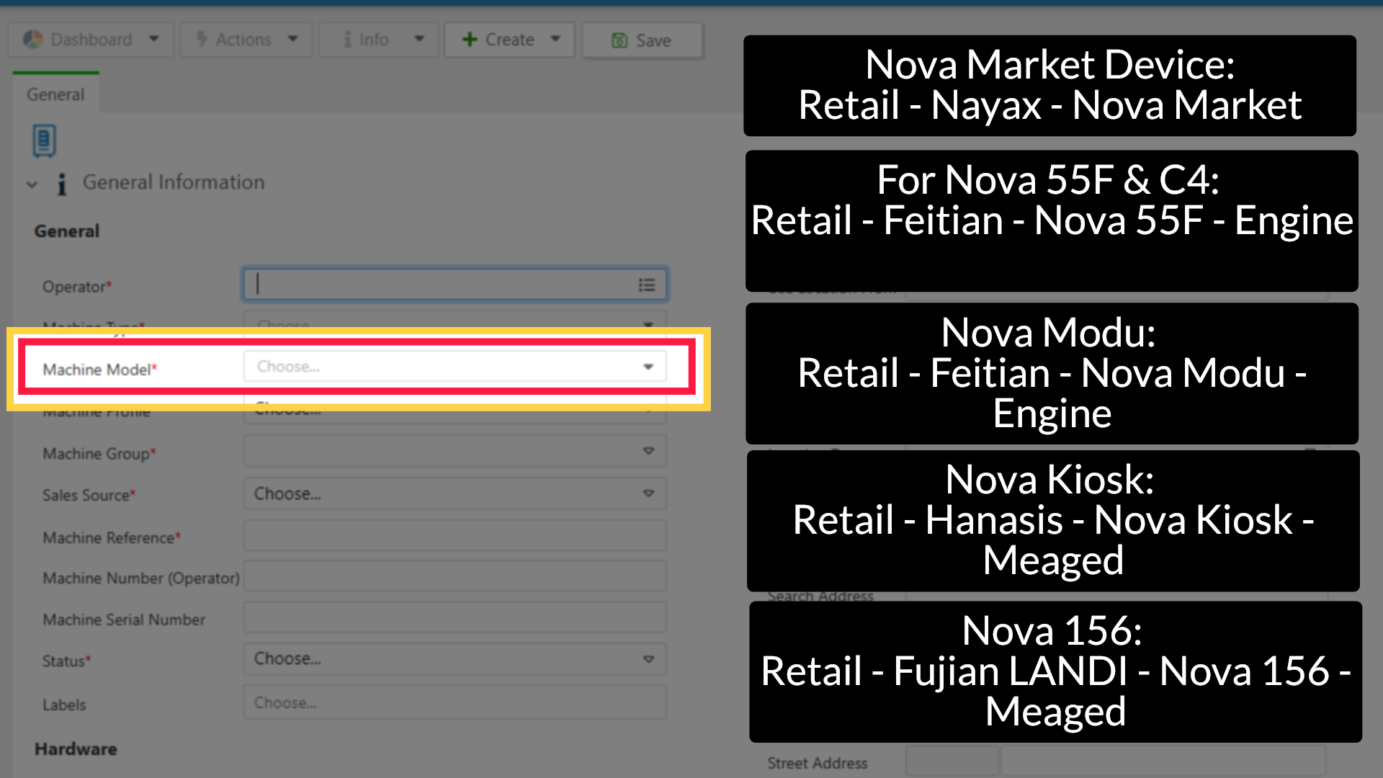The image size is (1383, 778).
Task: Expand the Machine Group dropdown
Action: pyautogui.click(x=455, y=452)
